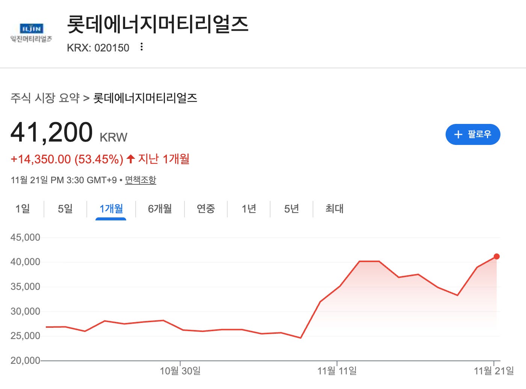This screenshot has height=389, width=526.
Task: Click the red endpoint dot on chart
Action: (496, 256)
